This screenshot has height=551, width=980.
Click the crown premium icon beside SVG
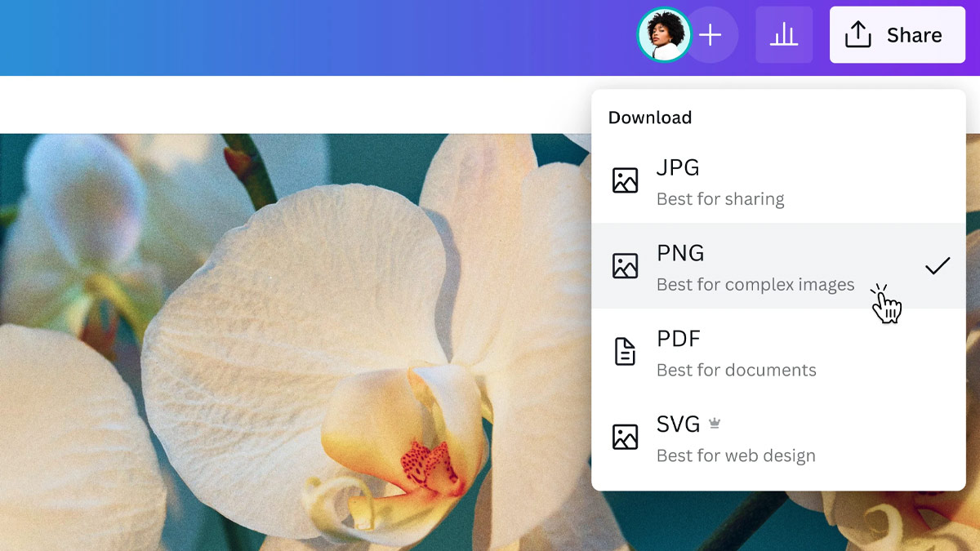(715, 424)
